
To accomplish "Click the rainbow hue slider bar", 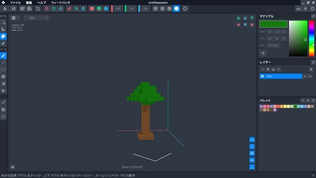I will pos(312,39).
